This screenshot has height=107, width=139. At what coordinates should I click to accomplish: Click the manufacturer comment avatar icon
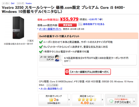[57, 58]
